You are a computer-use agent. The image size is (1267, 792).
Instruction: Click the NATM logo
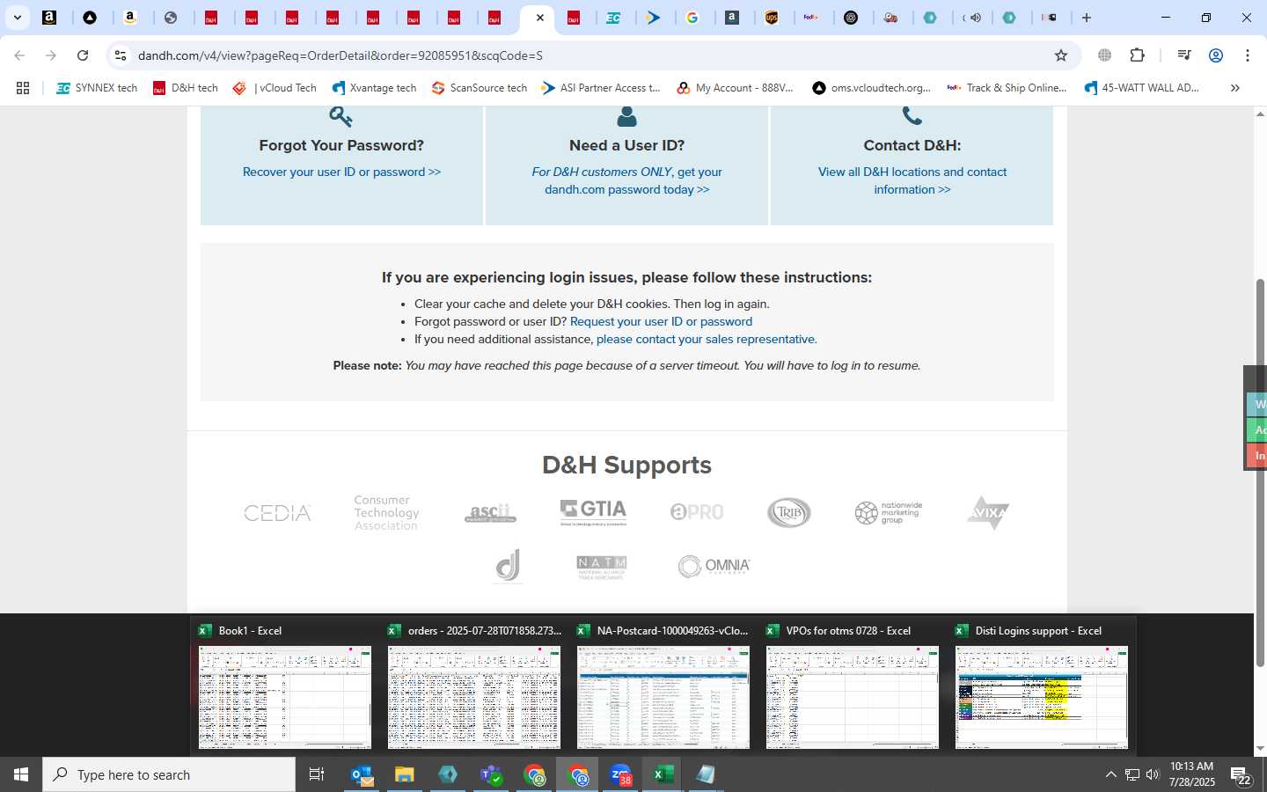click(602, 567)
